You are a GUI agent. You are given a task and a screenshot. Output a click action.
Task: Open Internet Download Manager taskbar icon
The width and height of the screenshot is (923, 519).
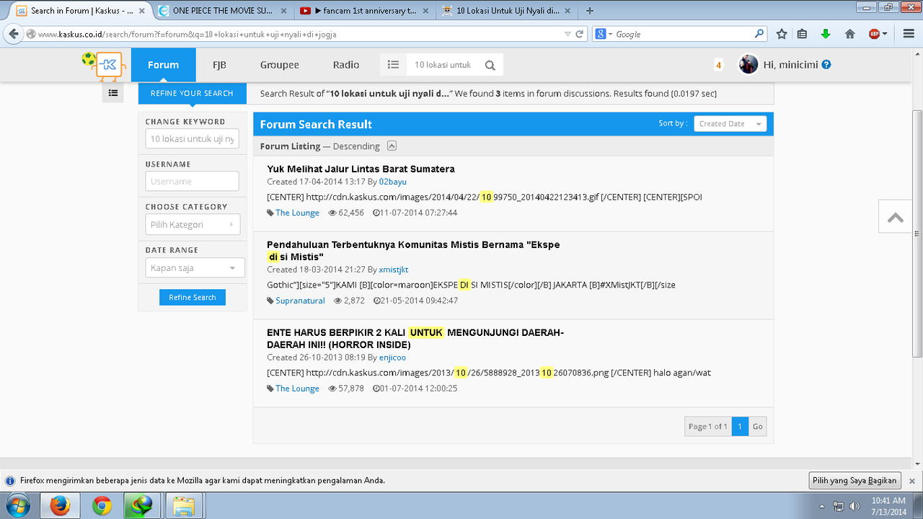tap(142, 506)
